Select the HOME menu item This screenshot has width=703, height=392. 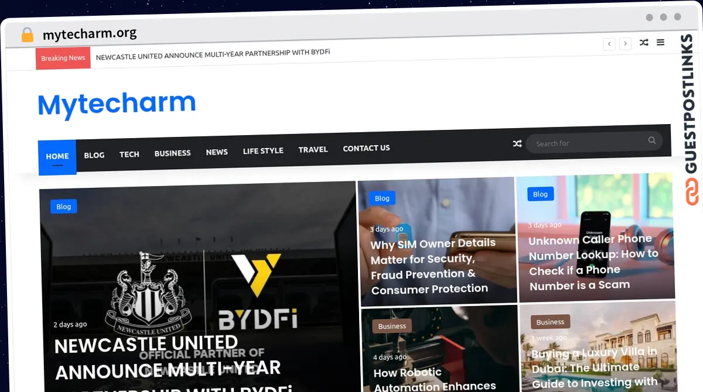click(57, 157)
